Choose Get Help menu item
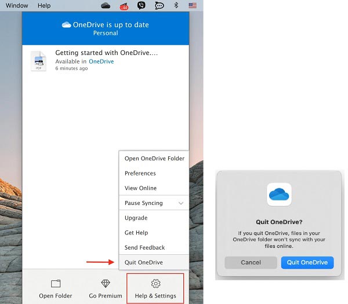This screenshot has width=348, height=304. click(x=154, y=233)
